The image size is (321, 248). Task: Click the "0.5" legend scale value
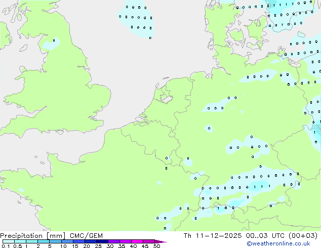click(x=17, y=246)
